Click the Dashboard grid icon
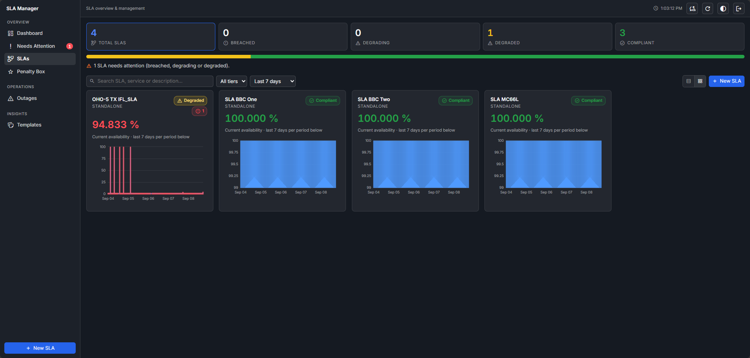750x358 pixels. (x=11, y=33)
